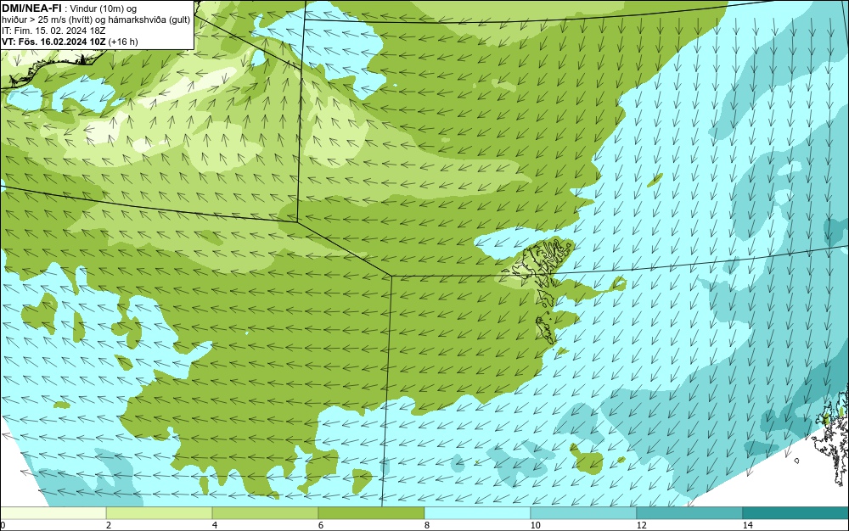Click the DMI/NEA-FI title text
Image resolution: width=849 pixels, height=531 pixels.
[x=31, y=8]
